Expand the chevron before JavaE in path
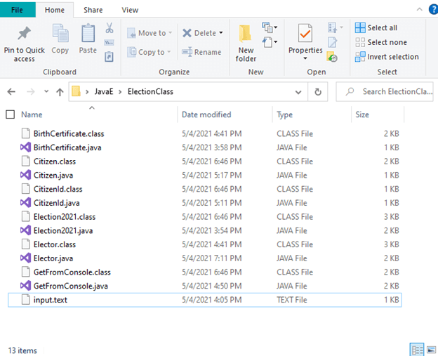The height and width of the screenshot is (356, 438). pos(87,92)
